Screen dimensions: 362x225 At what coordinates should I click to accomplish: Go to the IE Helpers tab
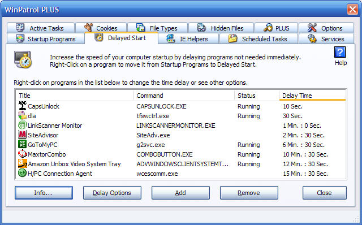[x=188, y=39]
